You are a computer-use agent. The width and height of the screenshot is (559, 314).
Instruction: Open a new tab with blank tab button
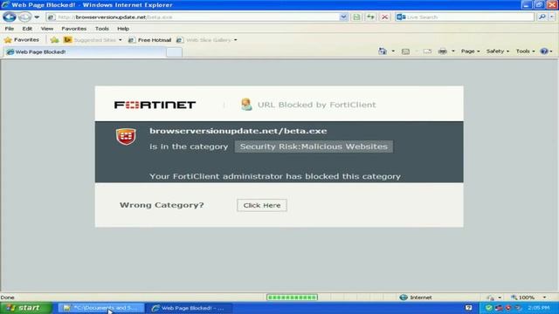tap(174, 52)
